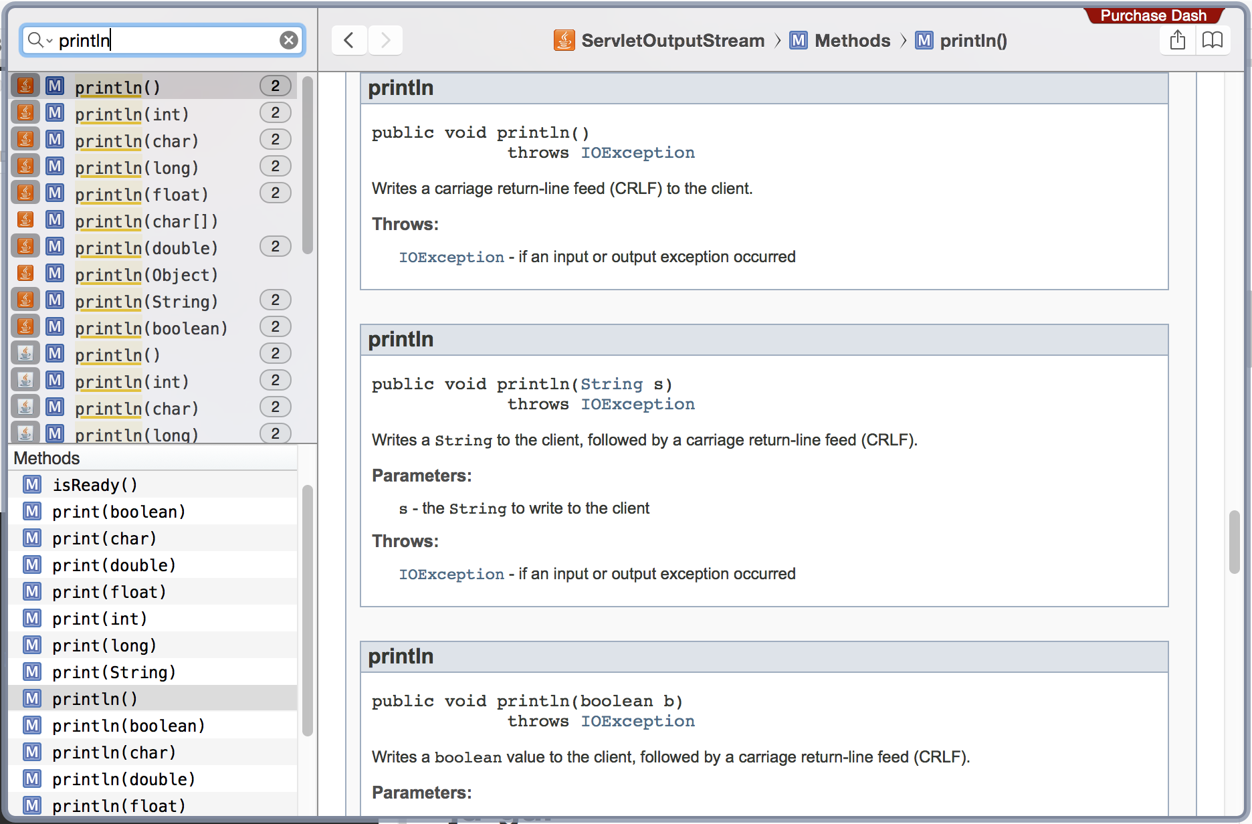Click the M icon beside isReady()
This screenshot has width=1252, height=824.
pos(32,484)
